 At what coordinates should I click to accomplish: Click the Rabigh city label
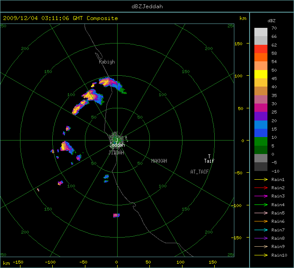(107, 62)
